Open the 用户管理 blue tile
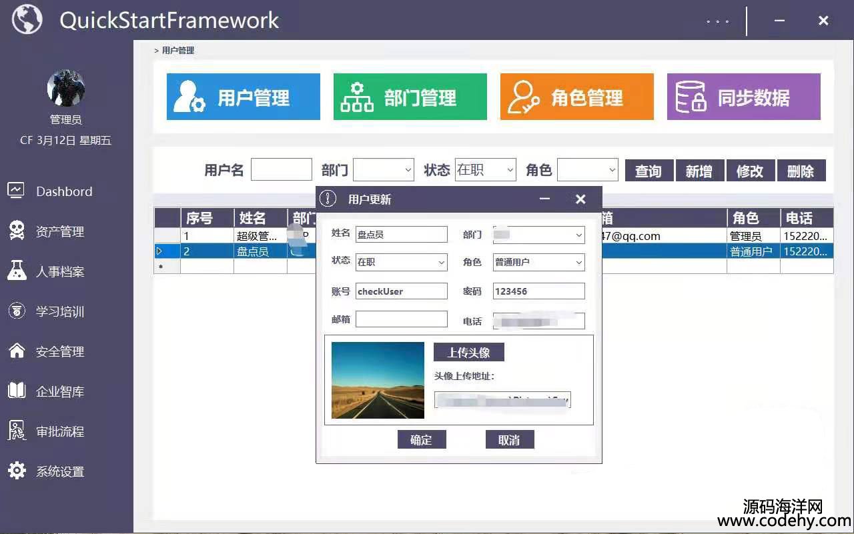 click(x=243, y=97)
